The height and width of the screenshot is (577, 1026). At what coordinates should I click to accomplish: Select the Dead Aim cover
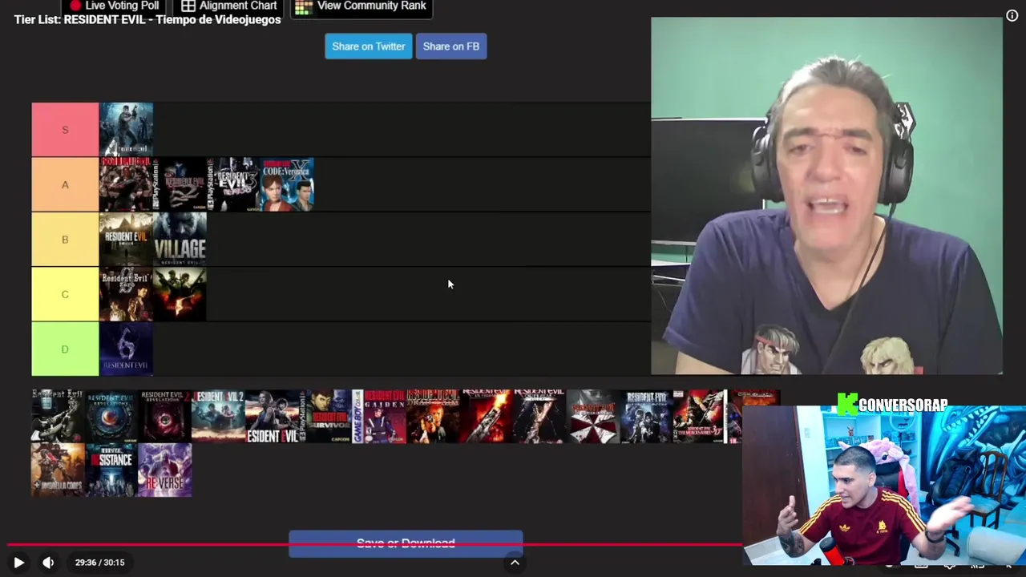433,416
